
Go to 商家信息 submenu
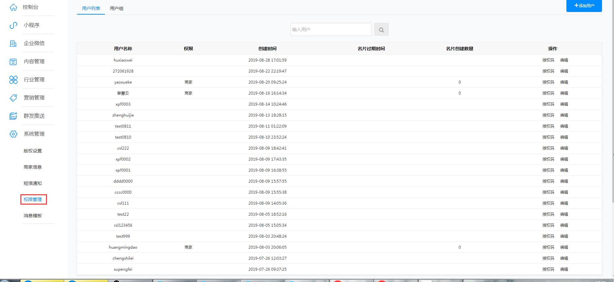pyautogui.click(x=33, y=167)
